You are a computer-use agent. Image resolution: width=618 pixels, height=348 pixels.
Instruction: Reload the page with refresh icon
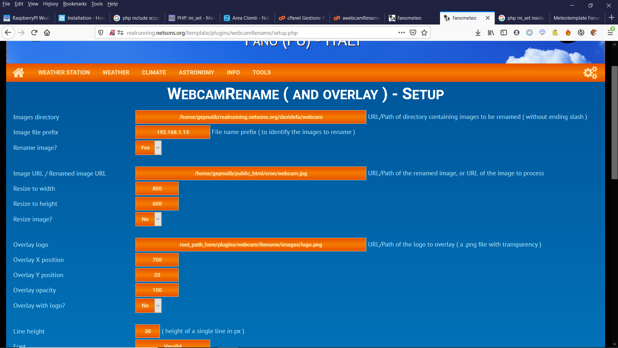pos(34,33)
